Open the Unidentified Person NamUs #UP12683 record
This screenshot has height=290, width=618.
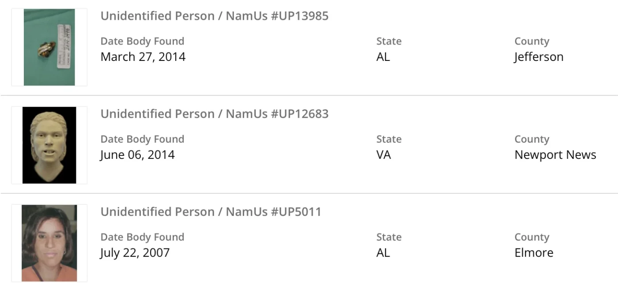tap(215, 114)
